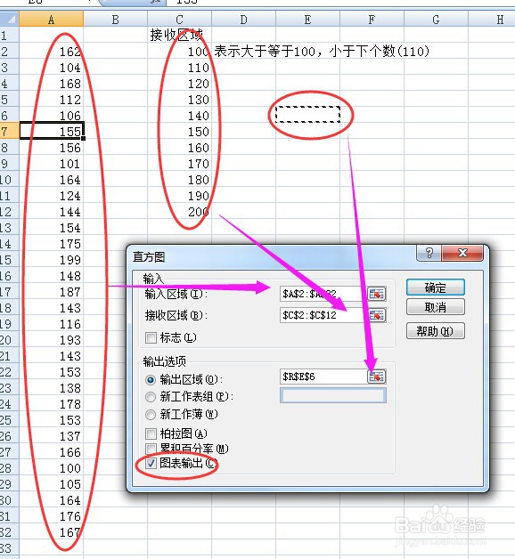Click cell E6 with dashed marquee

click(307, 115)
